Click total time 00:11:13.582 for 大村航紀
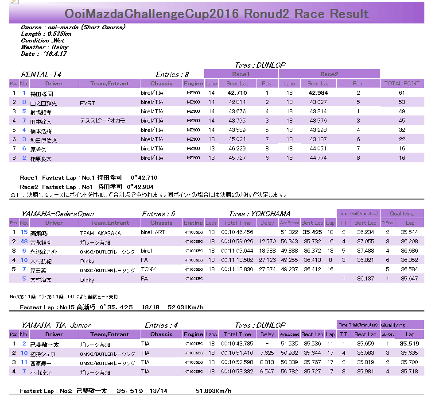 [237, 260]
